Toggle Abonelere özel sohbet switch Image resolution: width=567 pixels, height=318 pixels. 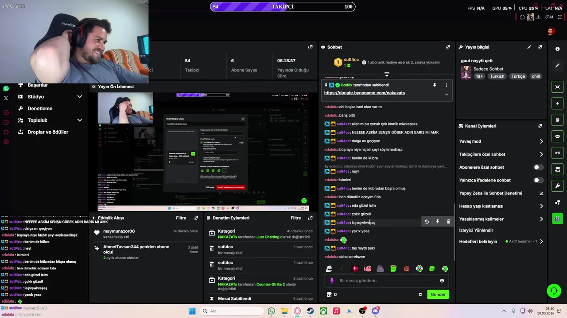point(538,167)
